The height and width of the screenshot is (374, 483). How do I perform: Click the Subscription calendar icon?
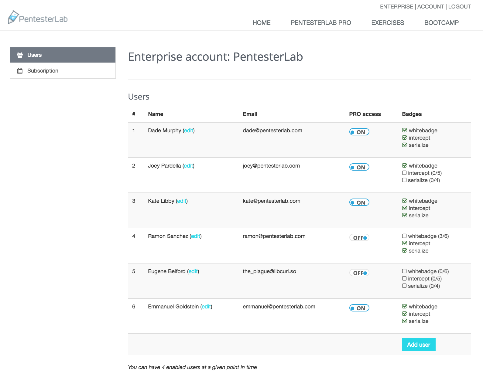click(x=20, y=71)
